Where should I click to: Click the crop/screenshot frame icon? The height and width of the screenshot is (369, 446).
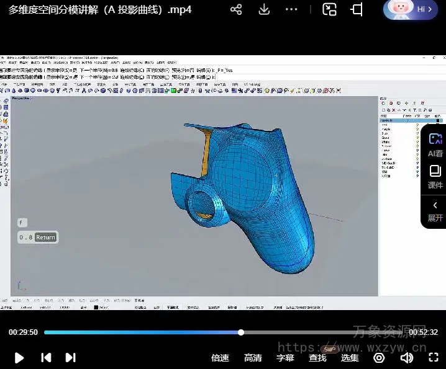point(357,9)
